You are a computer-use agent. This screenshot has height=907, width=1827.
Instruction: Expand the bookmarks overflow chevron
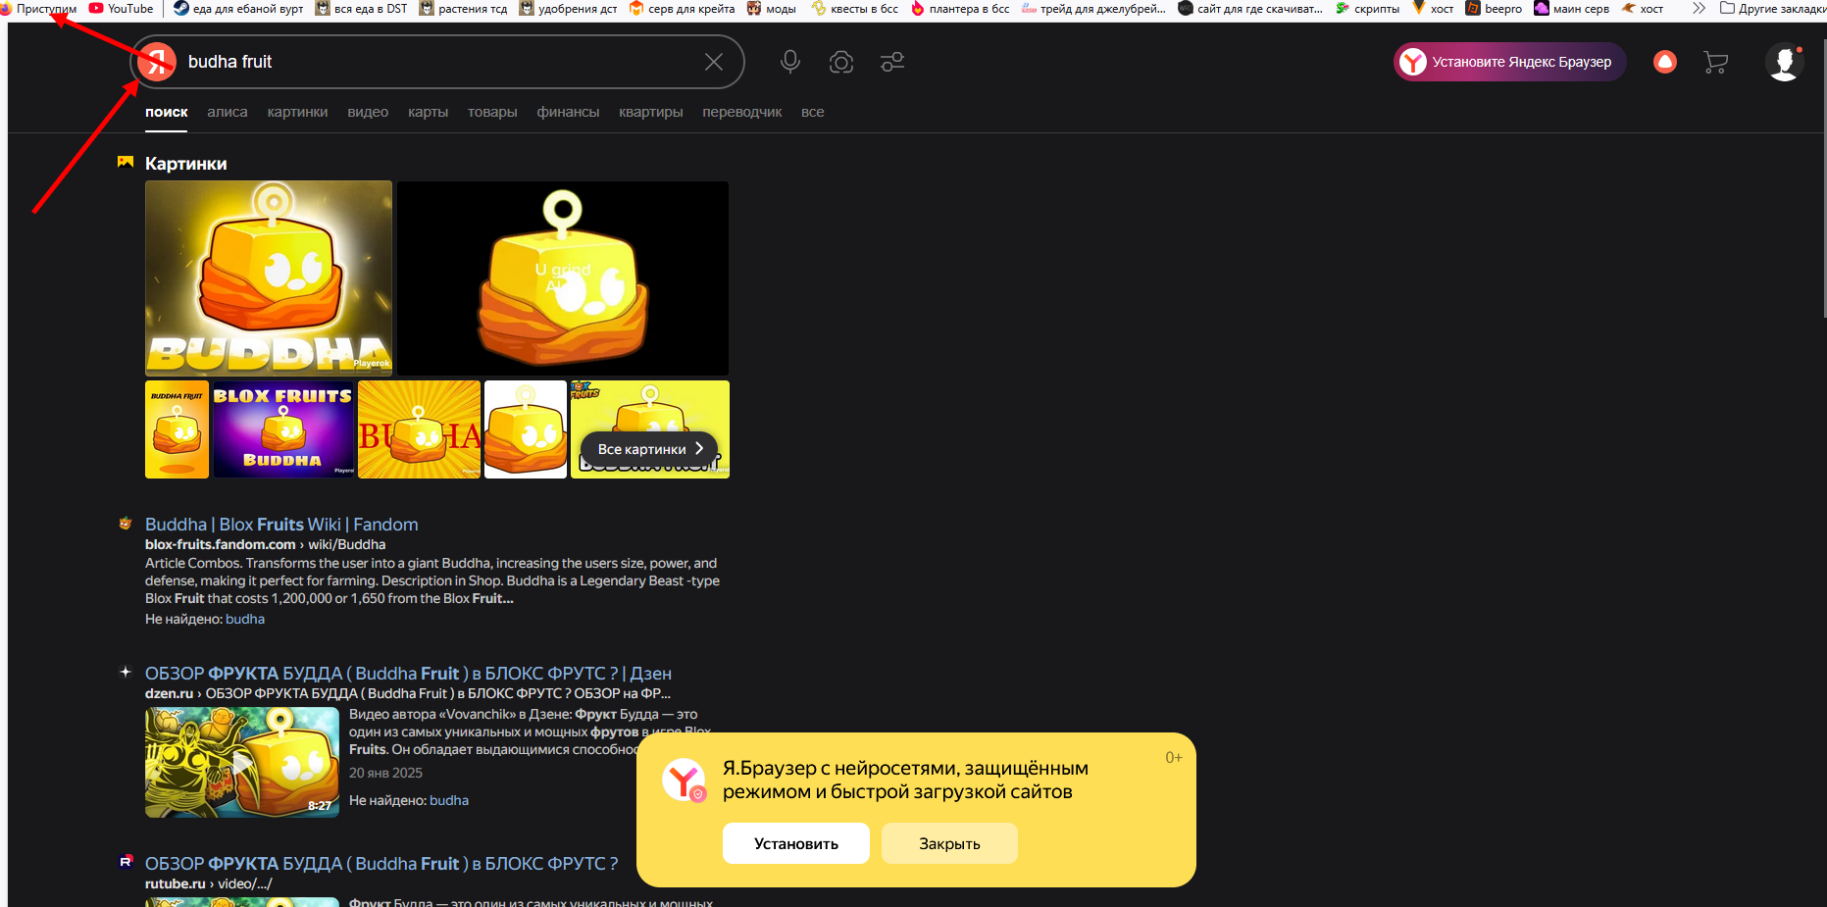click(1700, 9)
